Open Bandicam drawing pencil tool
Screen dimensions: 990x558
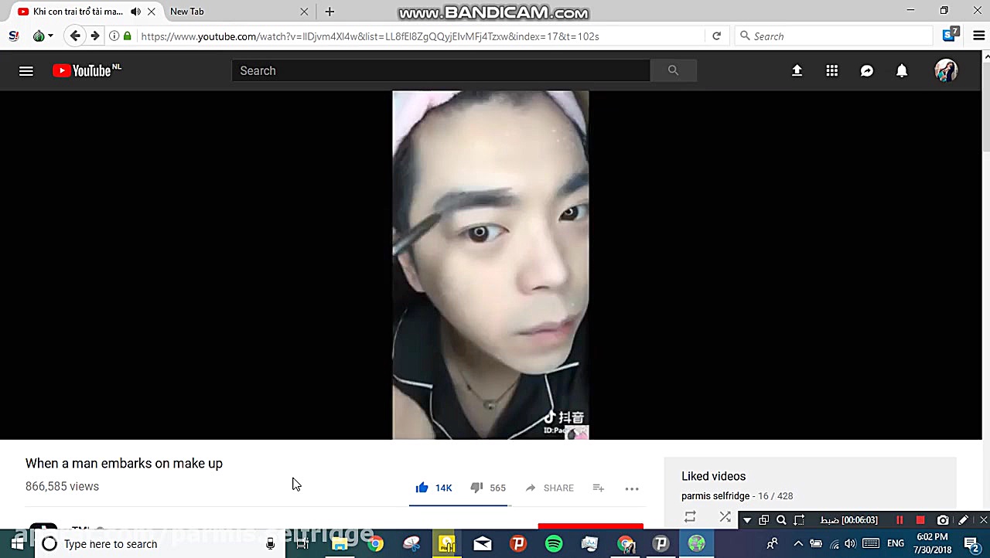[x=964, y=520]
